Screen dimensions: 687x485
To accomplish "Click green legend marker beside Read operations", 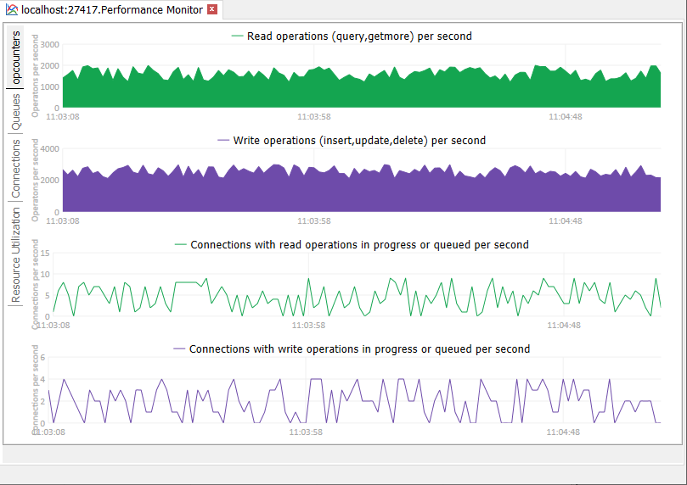I will point(237,36).
